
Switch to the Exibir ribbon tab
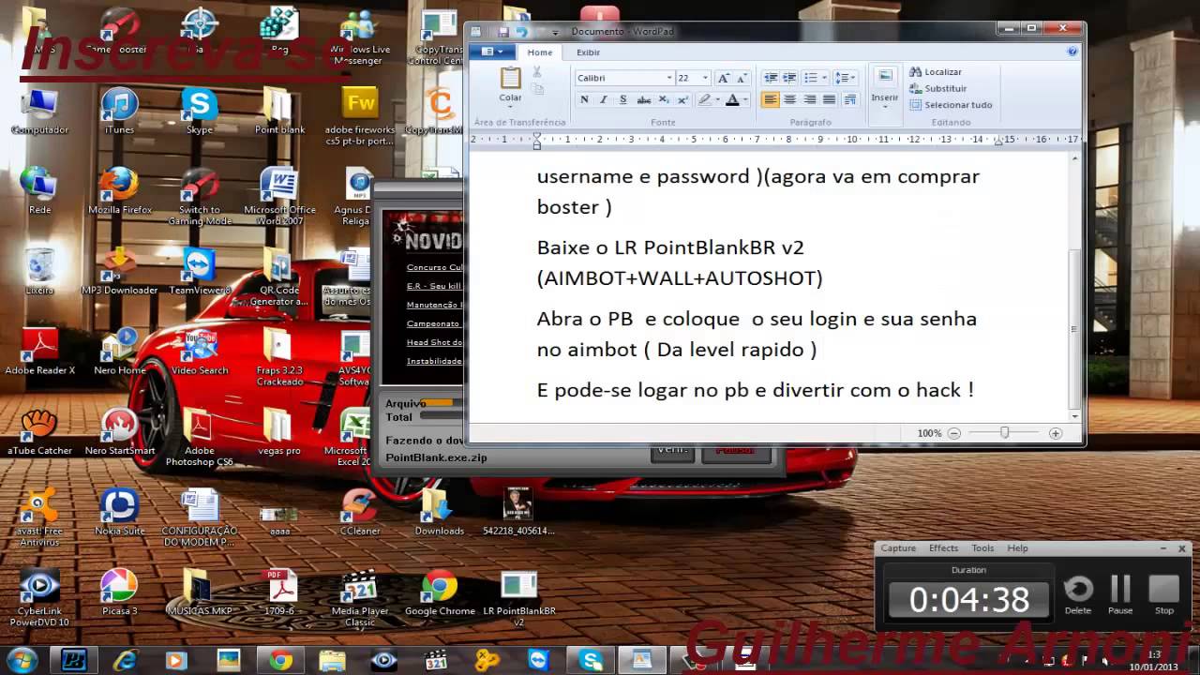pyautogui.click(x=588, y=52)
